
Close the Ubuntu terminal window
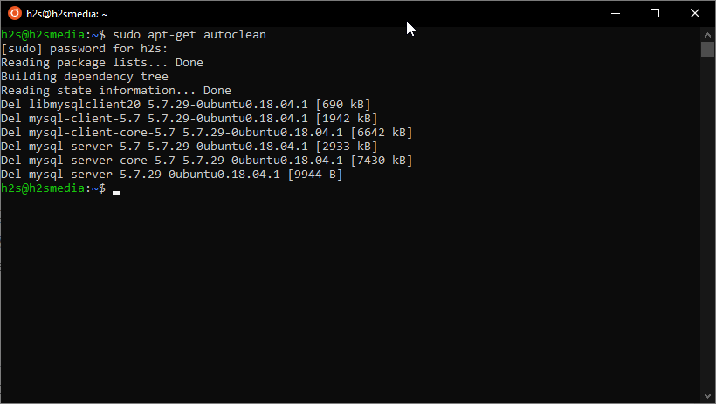pos(695,13)
